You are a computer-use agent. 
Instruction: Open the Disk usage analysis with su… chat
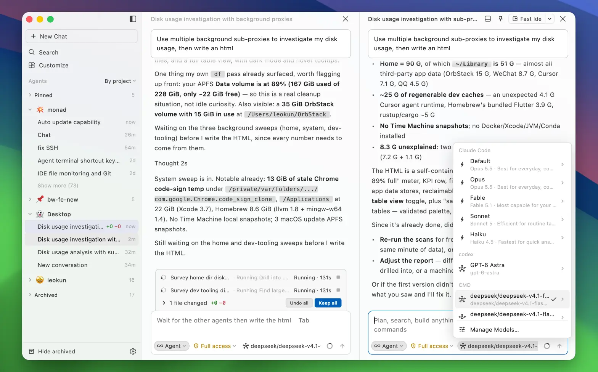(x=82, y=252)
